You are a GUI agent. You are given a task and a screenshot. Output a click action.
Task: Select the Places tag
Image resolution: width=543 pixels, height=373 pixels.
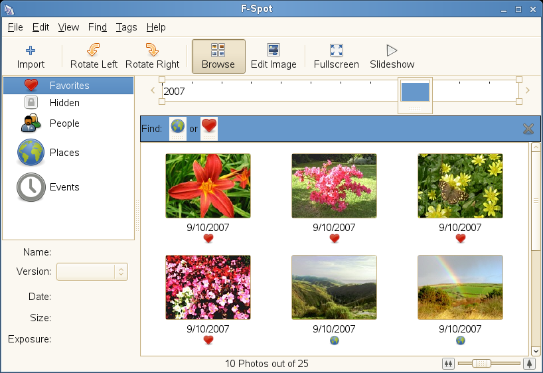tap(68, 153)
